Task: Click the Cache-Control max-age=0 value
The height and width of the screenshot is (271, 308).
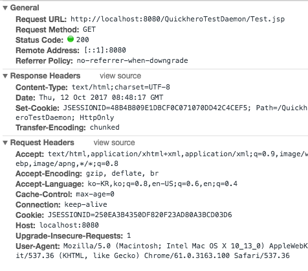Action: click(x=95, y=194)
